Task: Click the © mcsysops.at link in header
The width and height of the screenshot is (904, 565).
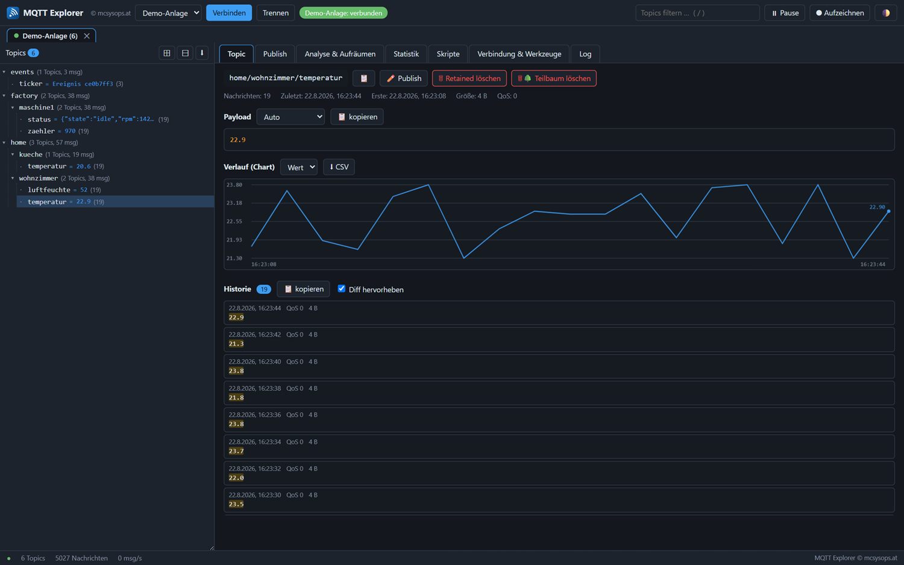Action: click(111, 13)
